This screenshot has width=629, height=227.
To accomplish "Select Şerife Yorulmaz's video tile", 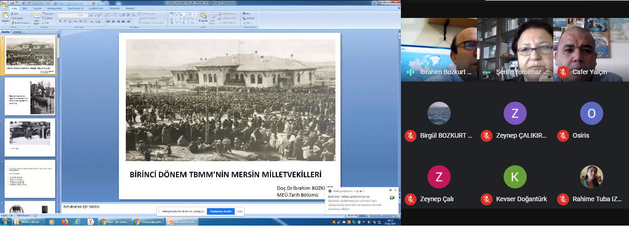I will pyautogui.click(x=515, y=50).
